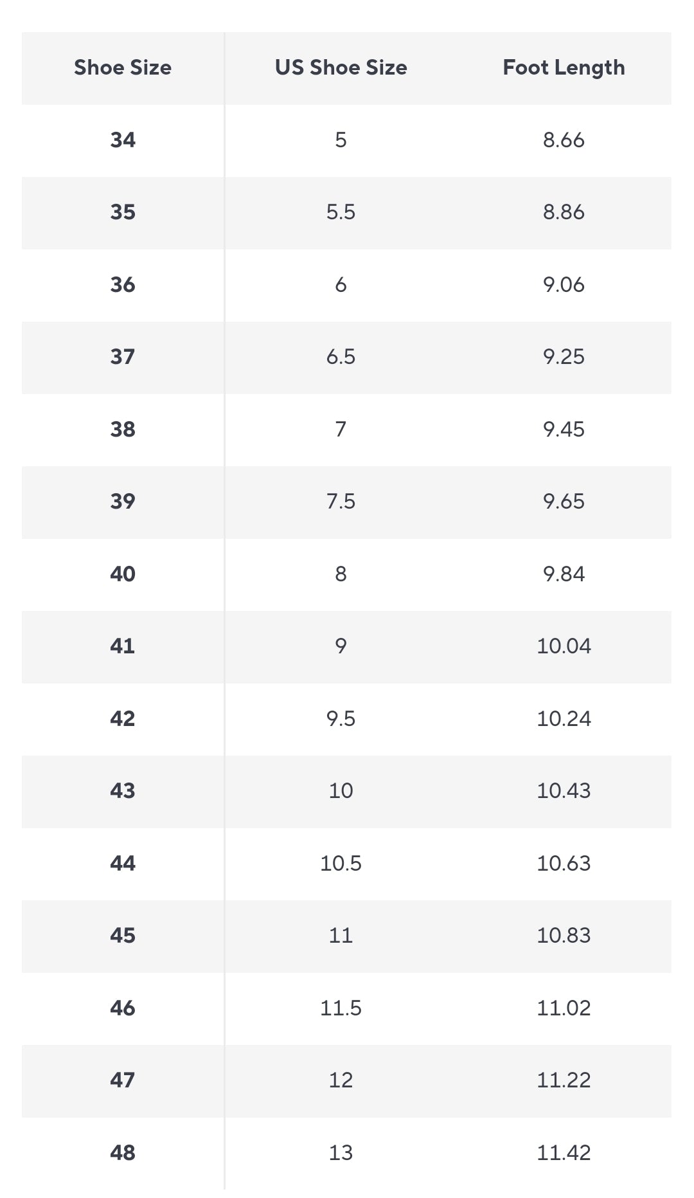Click foot length value 8.66
This screenshot has width=694, height=1198.
(564, 140)
